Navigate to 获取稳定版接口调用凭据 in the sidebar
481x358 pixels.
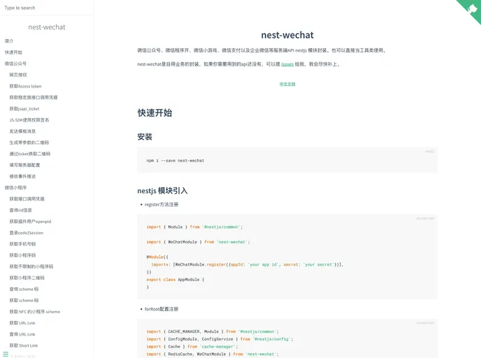point(34,97)
